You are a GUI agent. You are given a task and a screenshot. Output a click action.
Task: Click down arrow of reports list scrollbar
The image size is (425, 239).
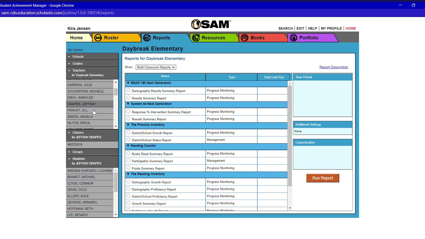[290, 208]
